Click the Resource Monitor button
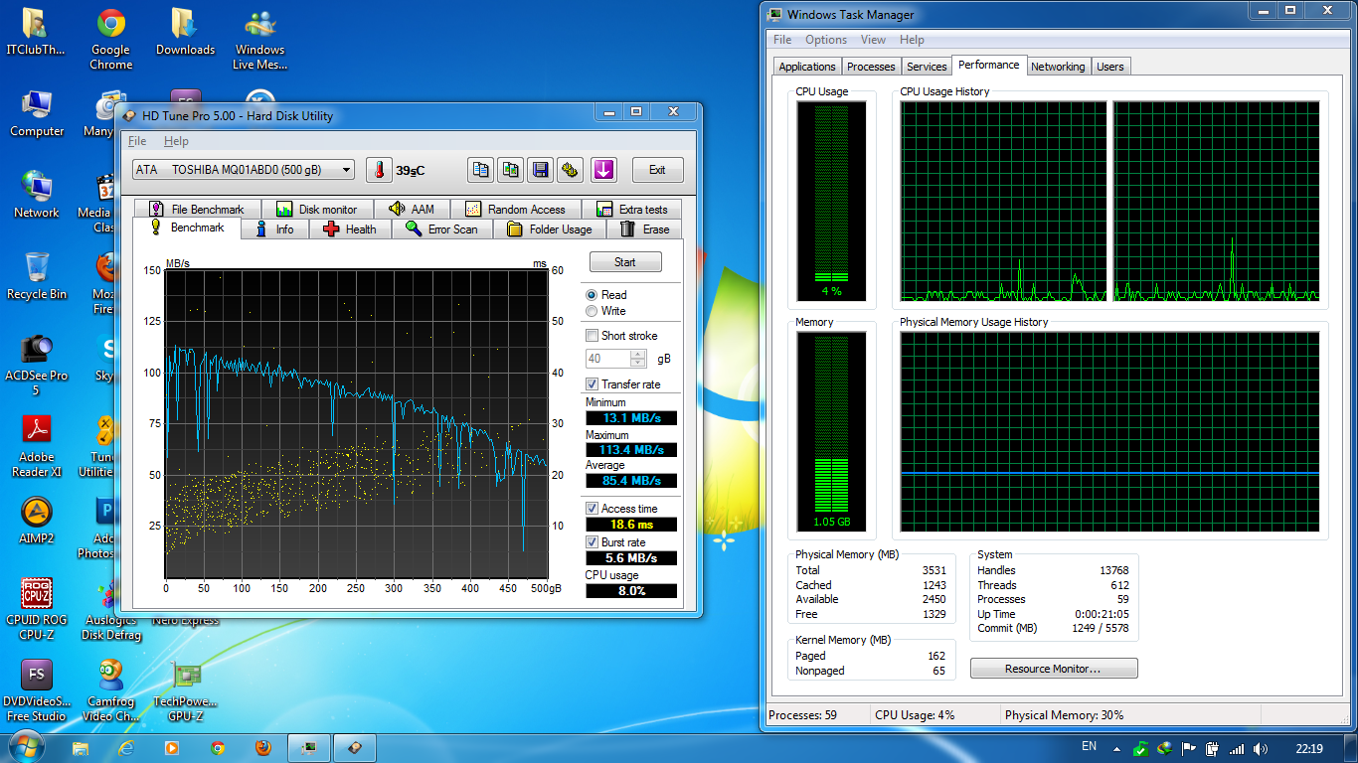Image resolution: width=1358 pixels, height=763 pixels. [x=1053, y=669]
